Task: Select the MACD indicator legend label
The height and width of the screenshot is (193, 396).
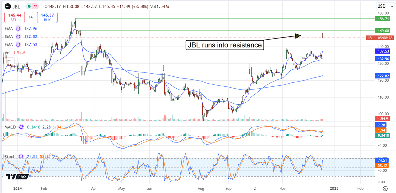Action: [11, 127]
